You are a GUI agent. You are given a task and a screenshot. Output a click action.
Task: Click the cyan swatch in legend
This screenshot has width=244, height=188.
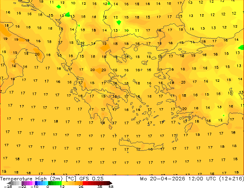pyautogui.click(x=47, y=183)
